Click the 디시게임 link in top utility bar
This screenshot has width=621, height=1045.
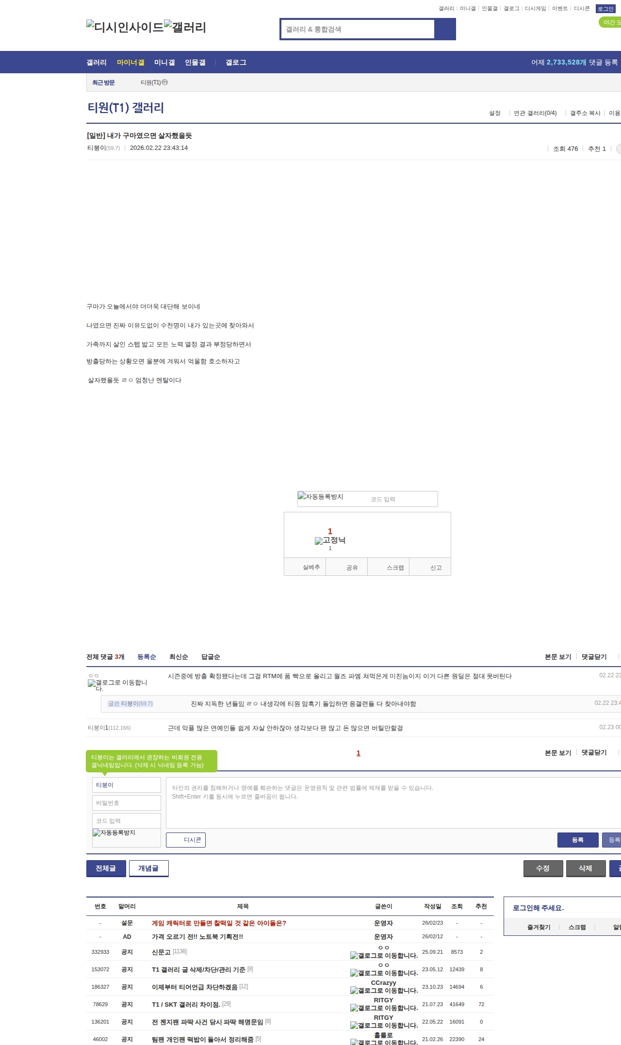pyautogui.click(x=535, y=9)
